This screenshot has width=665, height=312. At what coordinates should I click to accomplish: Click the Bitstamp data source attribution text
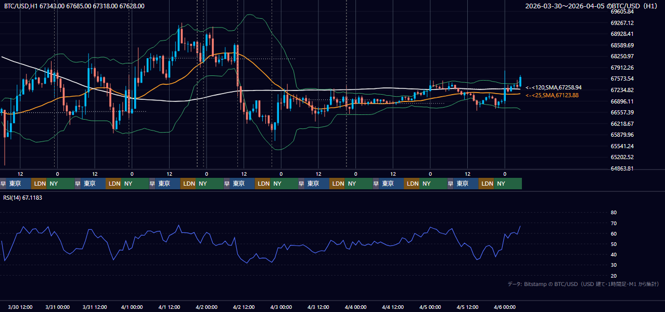(583, 284)
